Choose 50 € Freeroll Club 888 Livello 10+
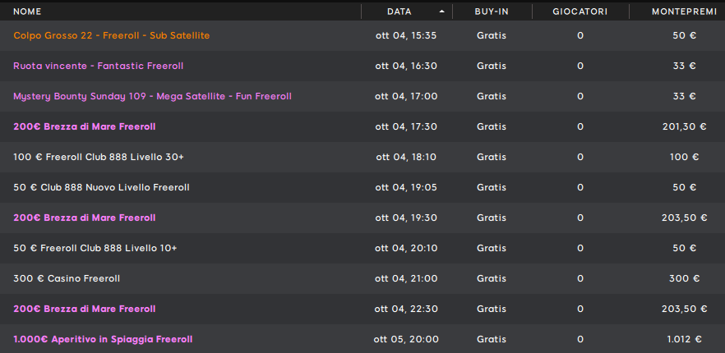 (x=95, y=248)
